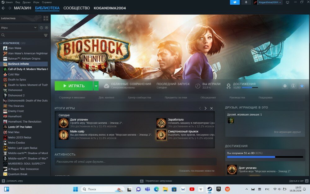Screen dimensions: 310x194
Task: Open the Вид menu
Action: pyautogui.click(x=18, y=2)
